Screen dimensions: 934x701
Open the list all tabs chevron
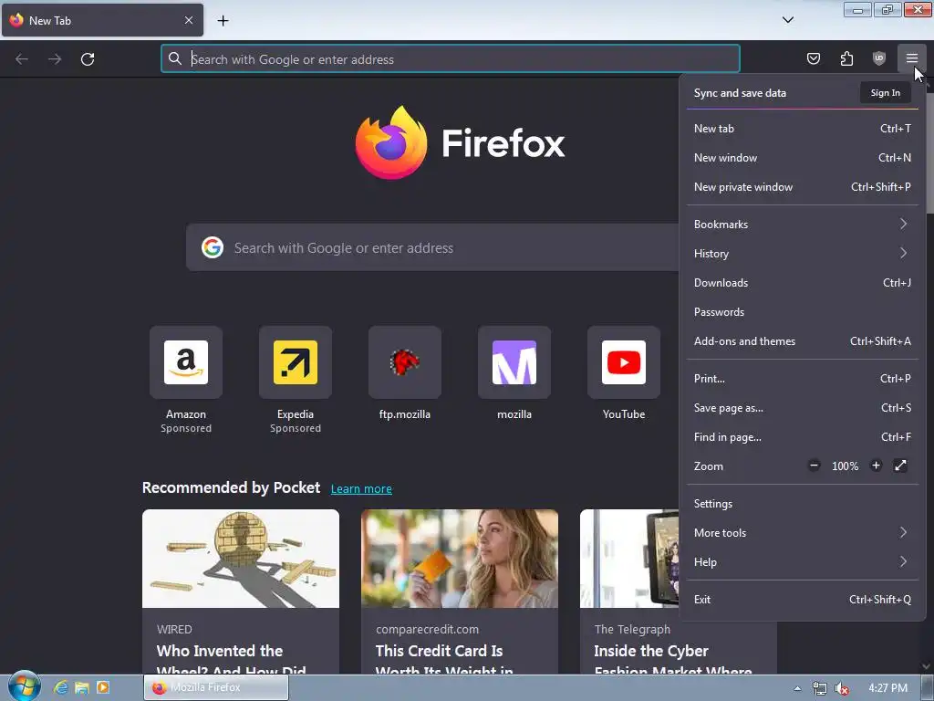787,20
